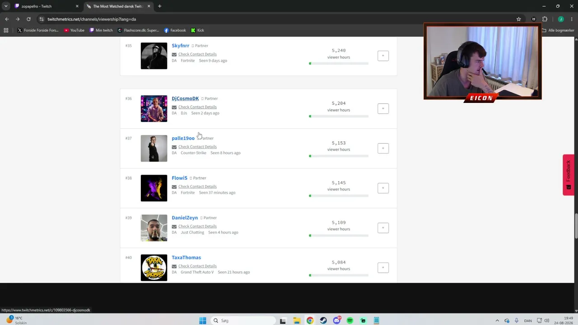578x325 pixels.
Task: Open the Windows Start menu
Action: [x=203, y=320]
